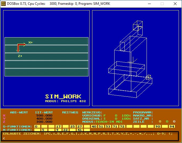The height and width of the screenshot is (143, 182).
Task: Select G-function cell 90
Action: 158,126
